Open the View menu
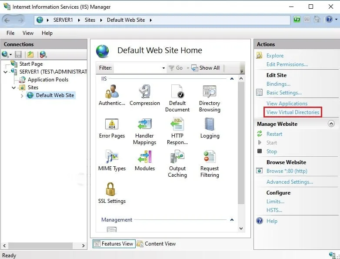Screen dimensions: 340x259 28,33
